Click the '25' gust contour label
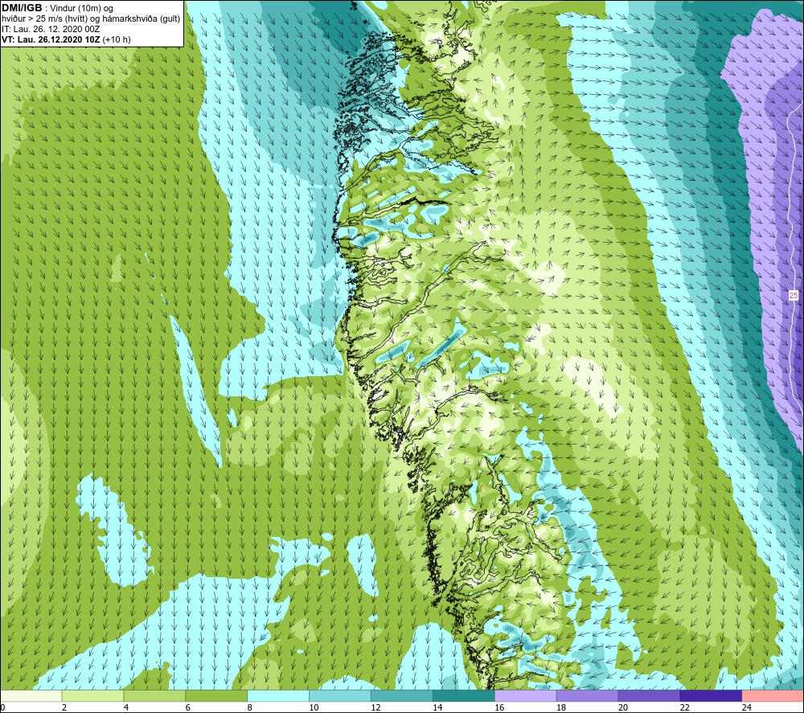804x713 pixels. pos(794,295)
